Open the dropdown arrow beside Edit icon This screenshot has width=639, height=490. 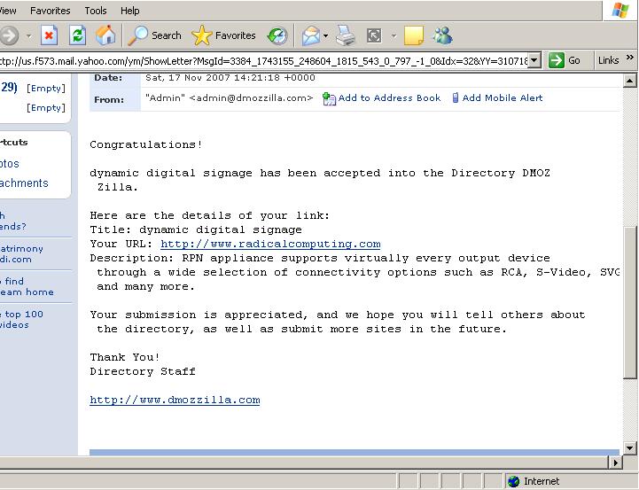[394, 35]
